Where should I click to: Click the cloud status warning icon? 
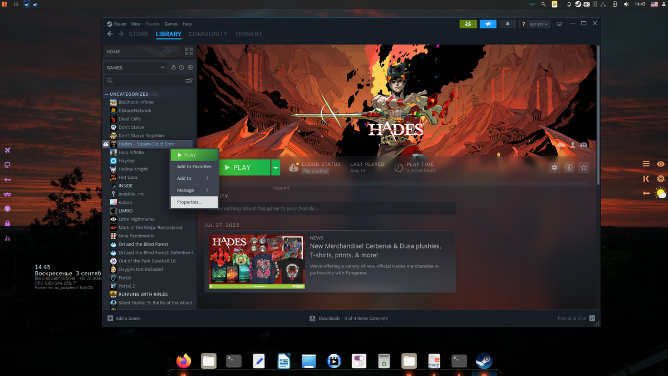[293, 167]
